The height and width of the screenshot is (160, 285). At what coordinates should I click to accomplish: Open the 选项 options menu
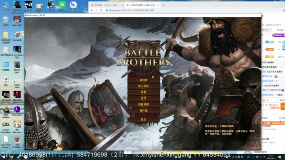click(x=143, y=98)
